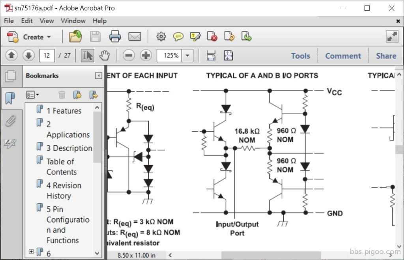Open the File menu
Screen dimensions: 404x260
click(9, 21)
